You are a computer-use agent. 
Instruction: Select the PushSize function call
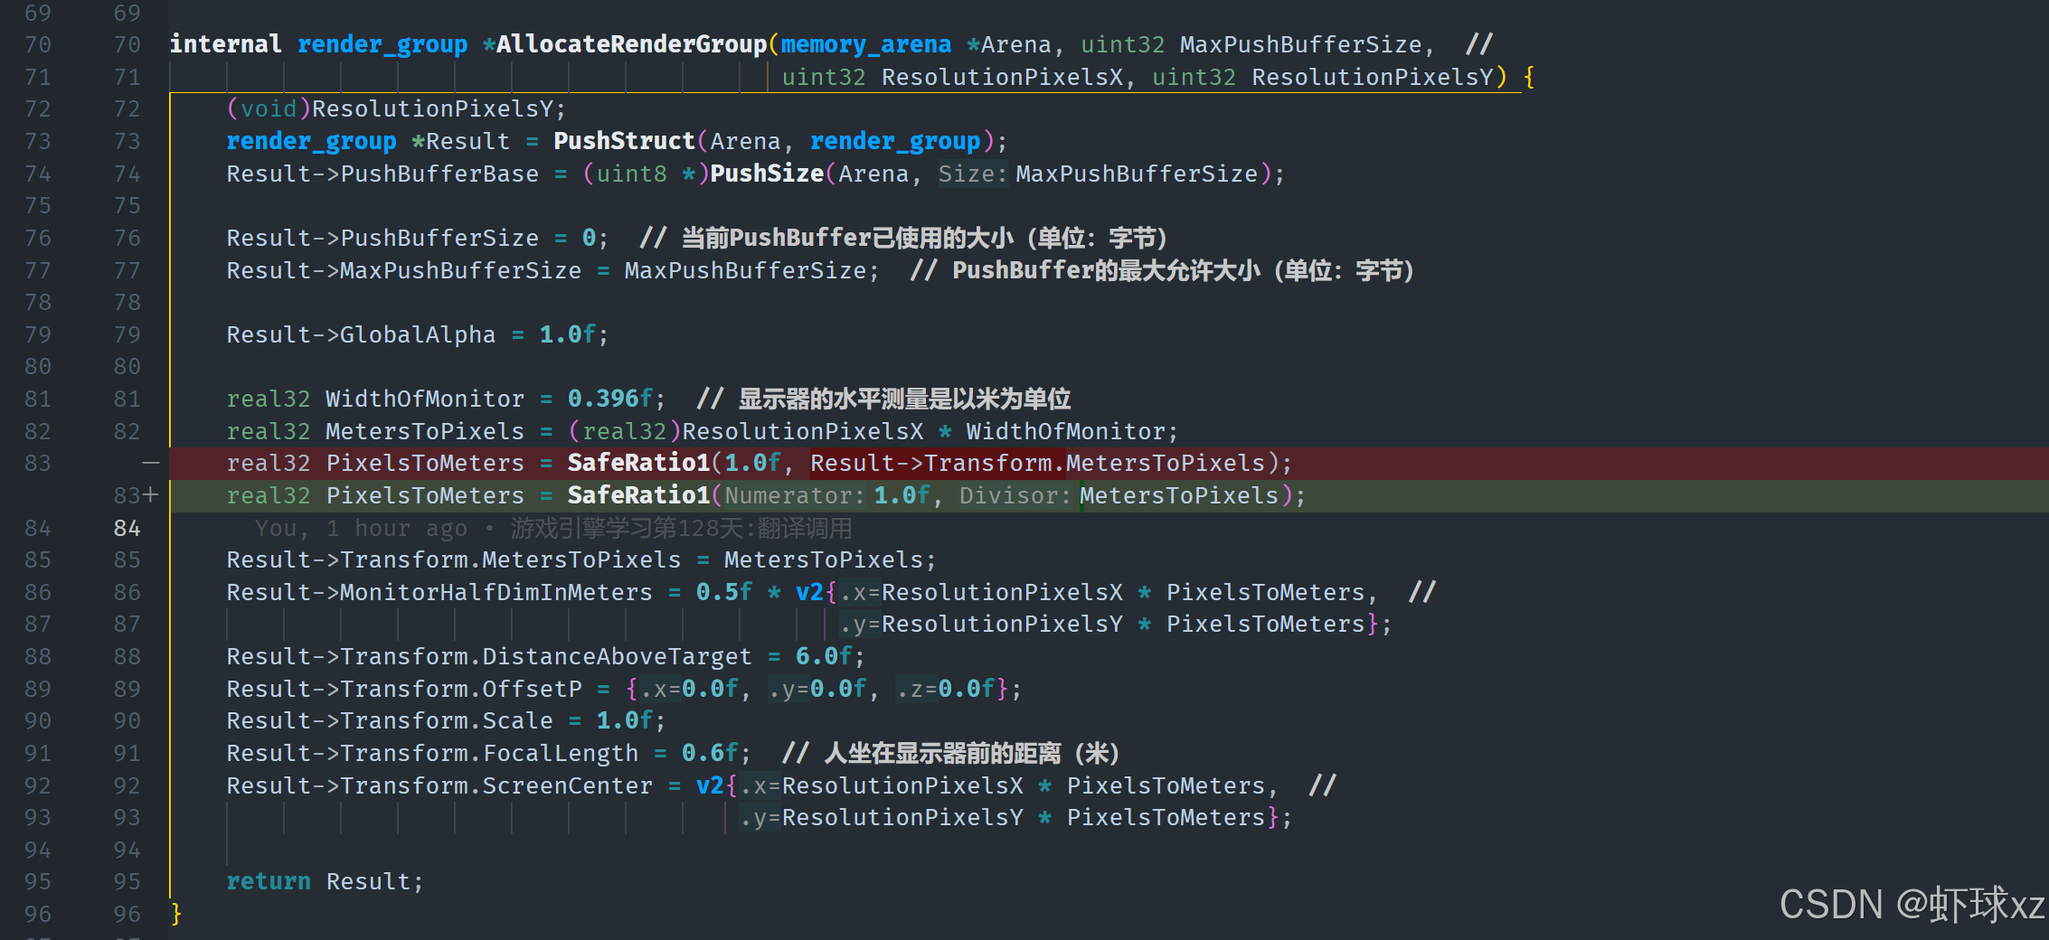(x=766, y=174)
